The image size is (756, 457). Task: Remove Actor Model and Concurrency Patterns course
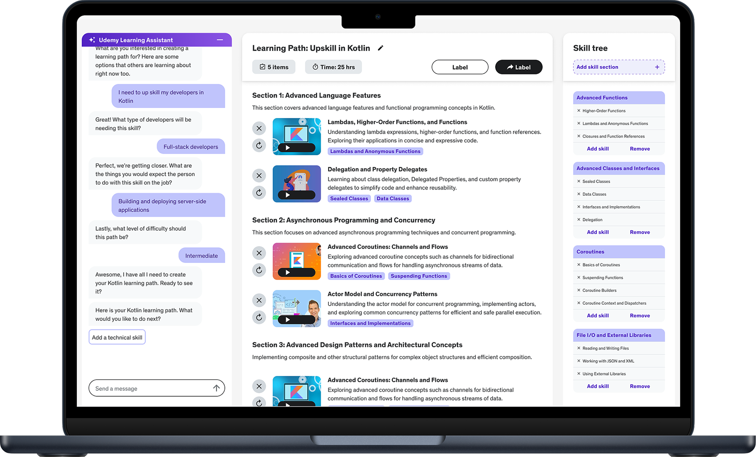(259, 300)
